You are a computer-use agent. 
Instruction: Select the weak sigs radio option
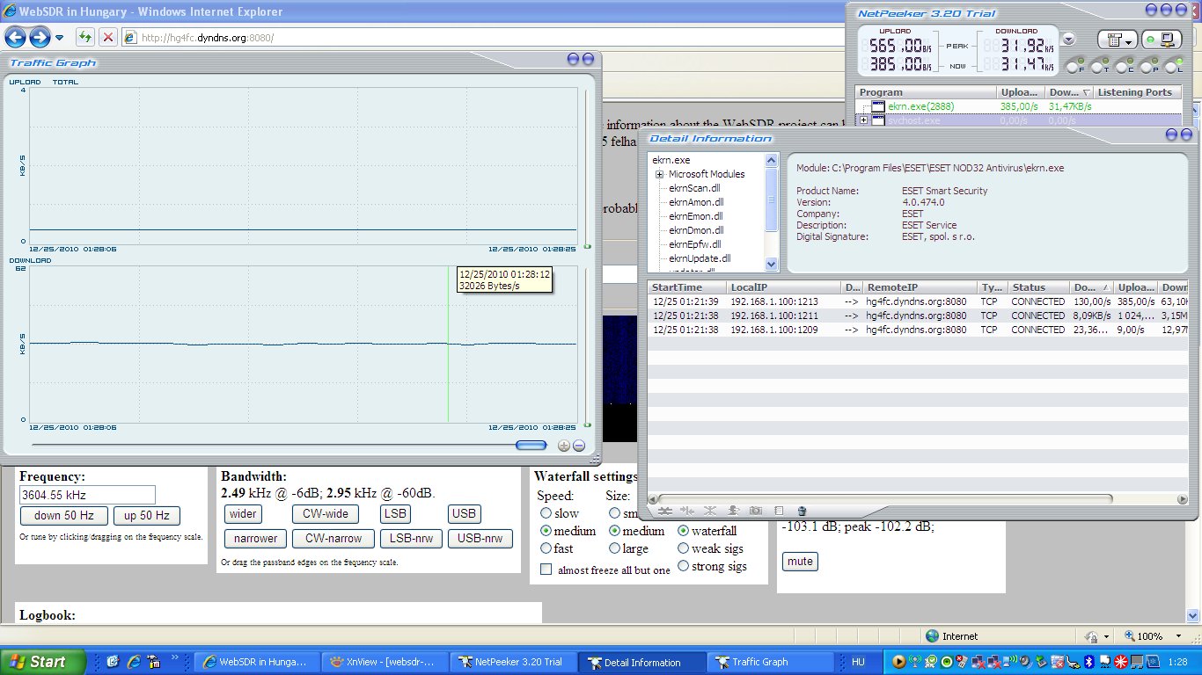(683, 548)
